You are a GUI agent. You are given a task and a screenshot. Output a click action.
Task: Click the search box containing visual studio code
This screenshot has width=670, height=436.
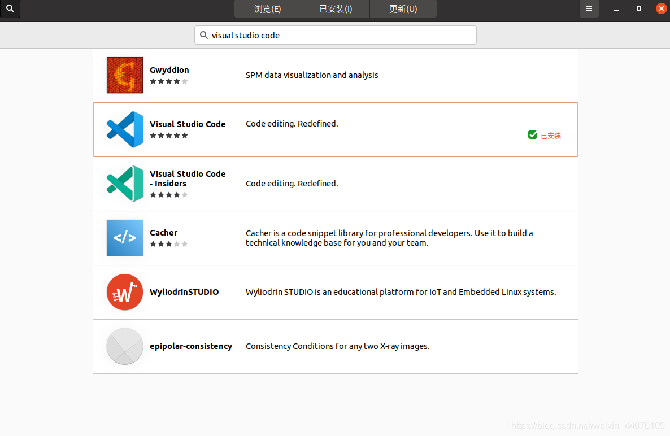[x=336, y=35]
